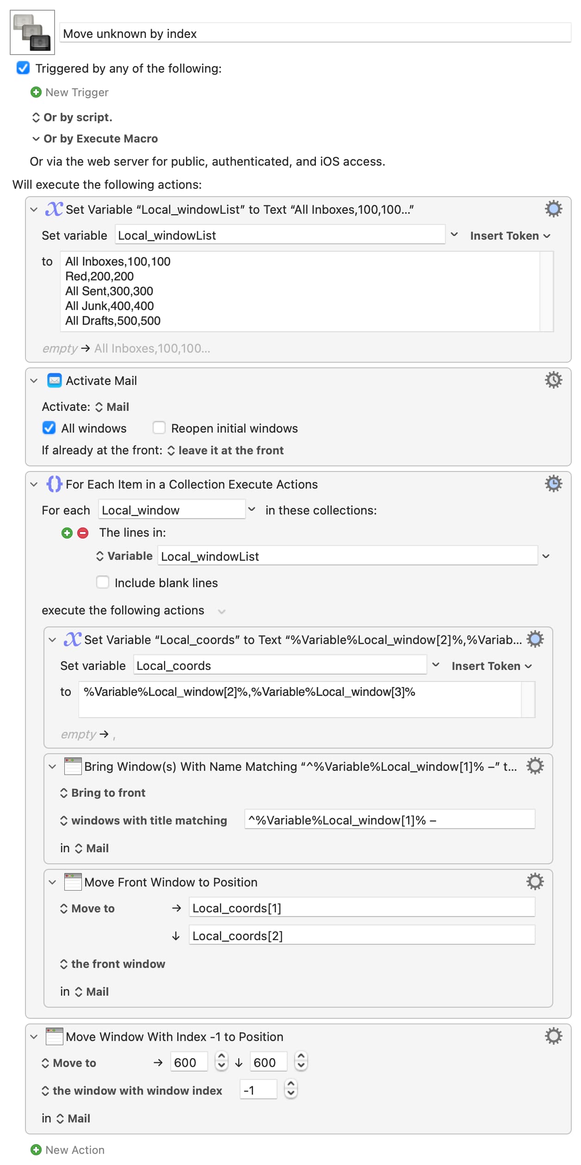Add a collection with the green plus icon
This screenshot has height=1165, width=581.
(x=67, y=533)
